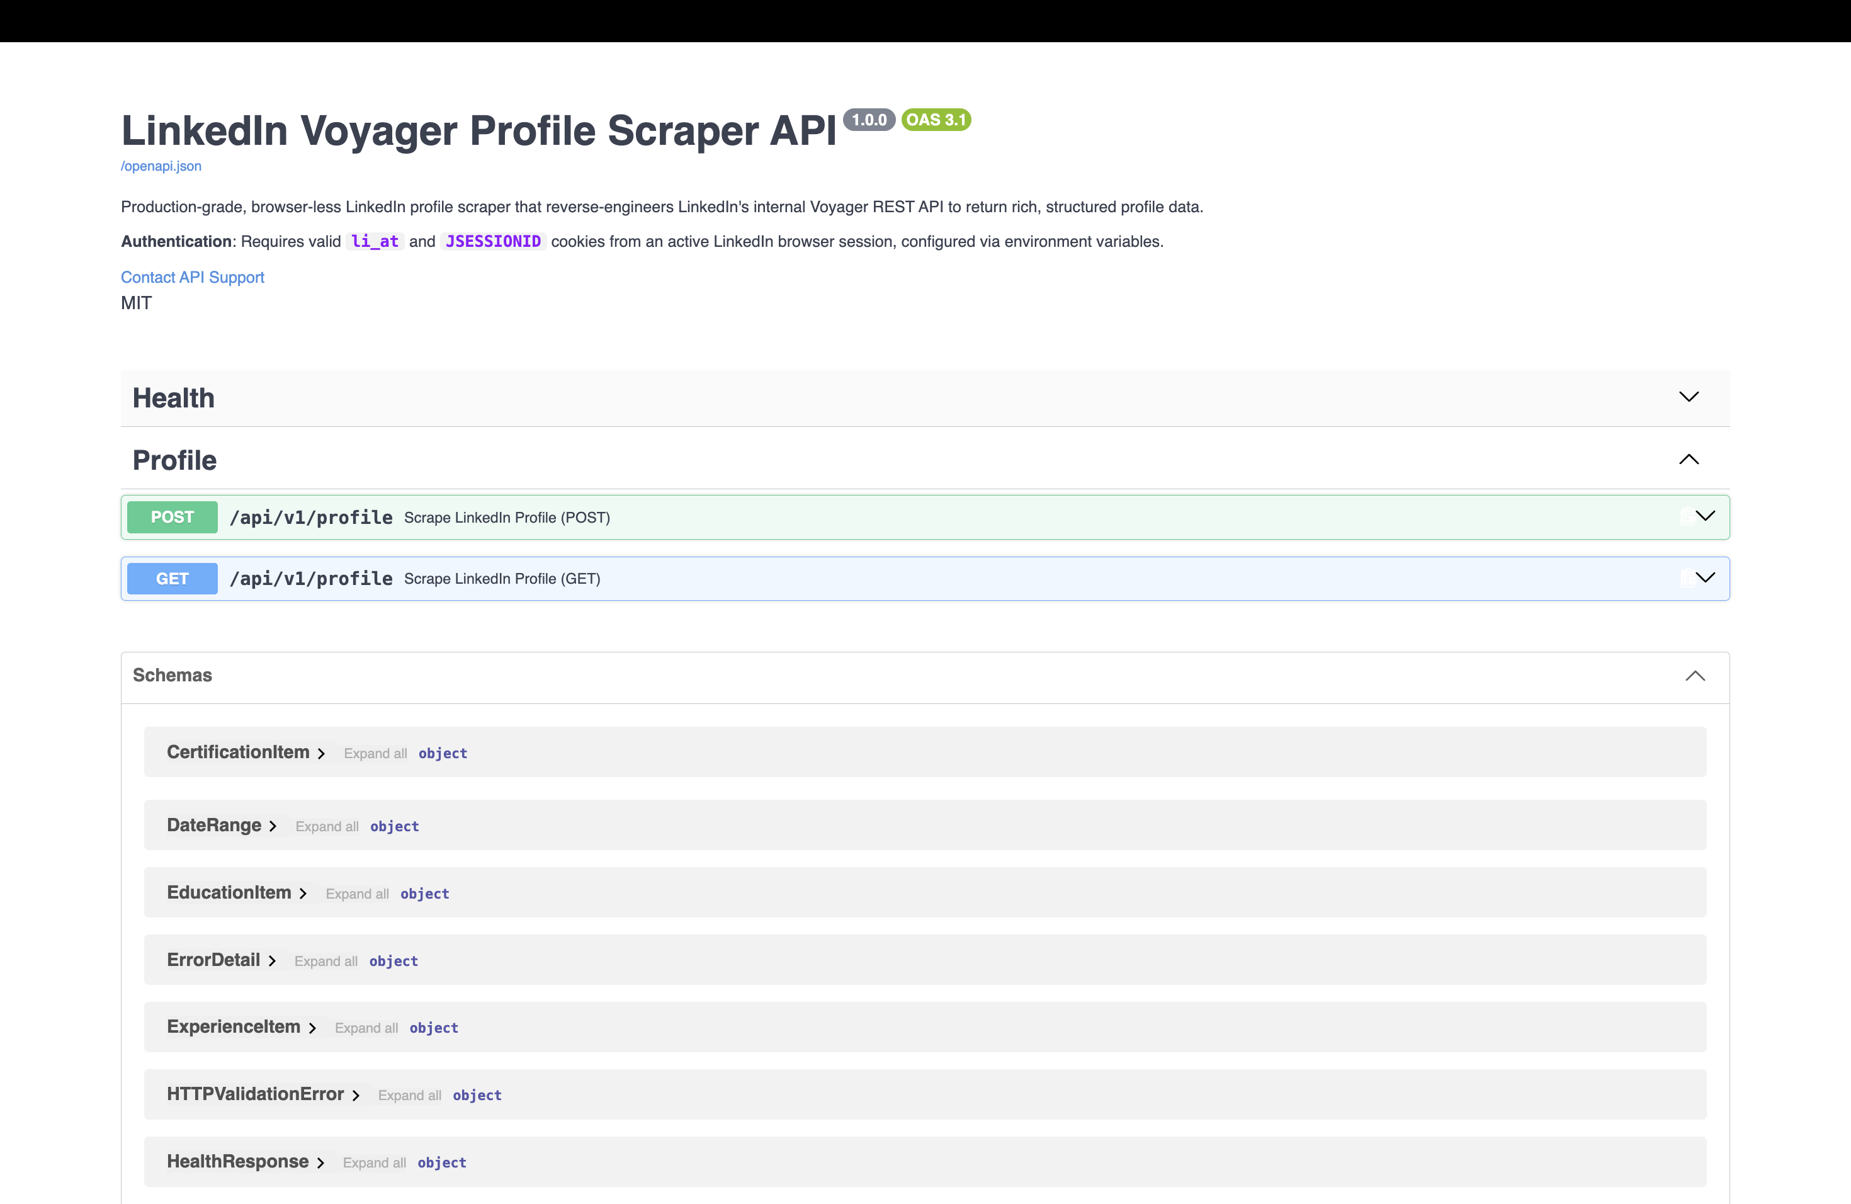
Task: Click the JSESSIONID inline code
Action: 493,242
